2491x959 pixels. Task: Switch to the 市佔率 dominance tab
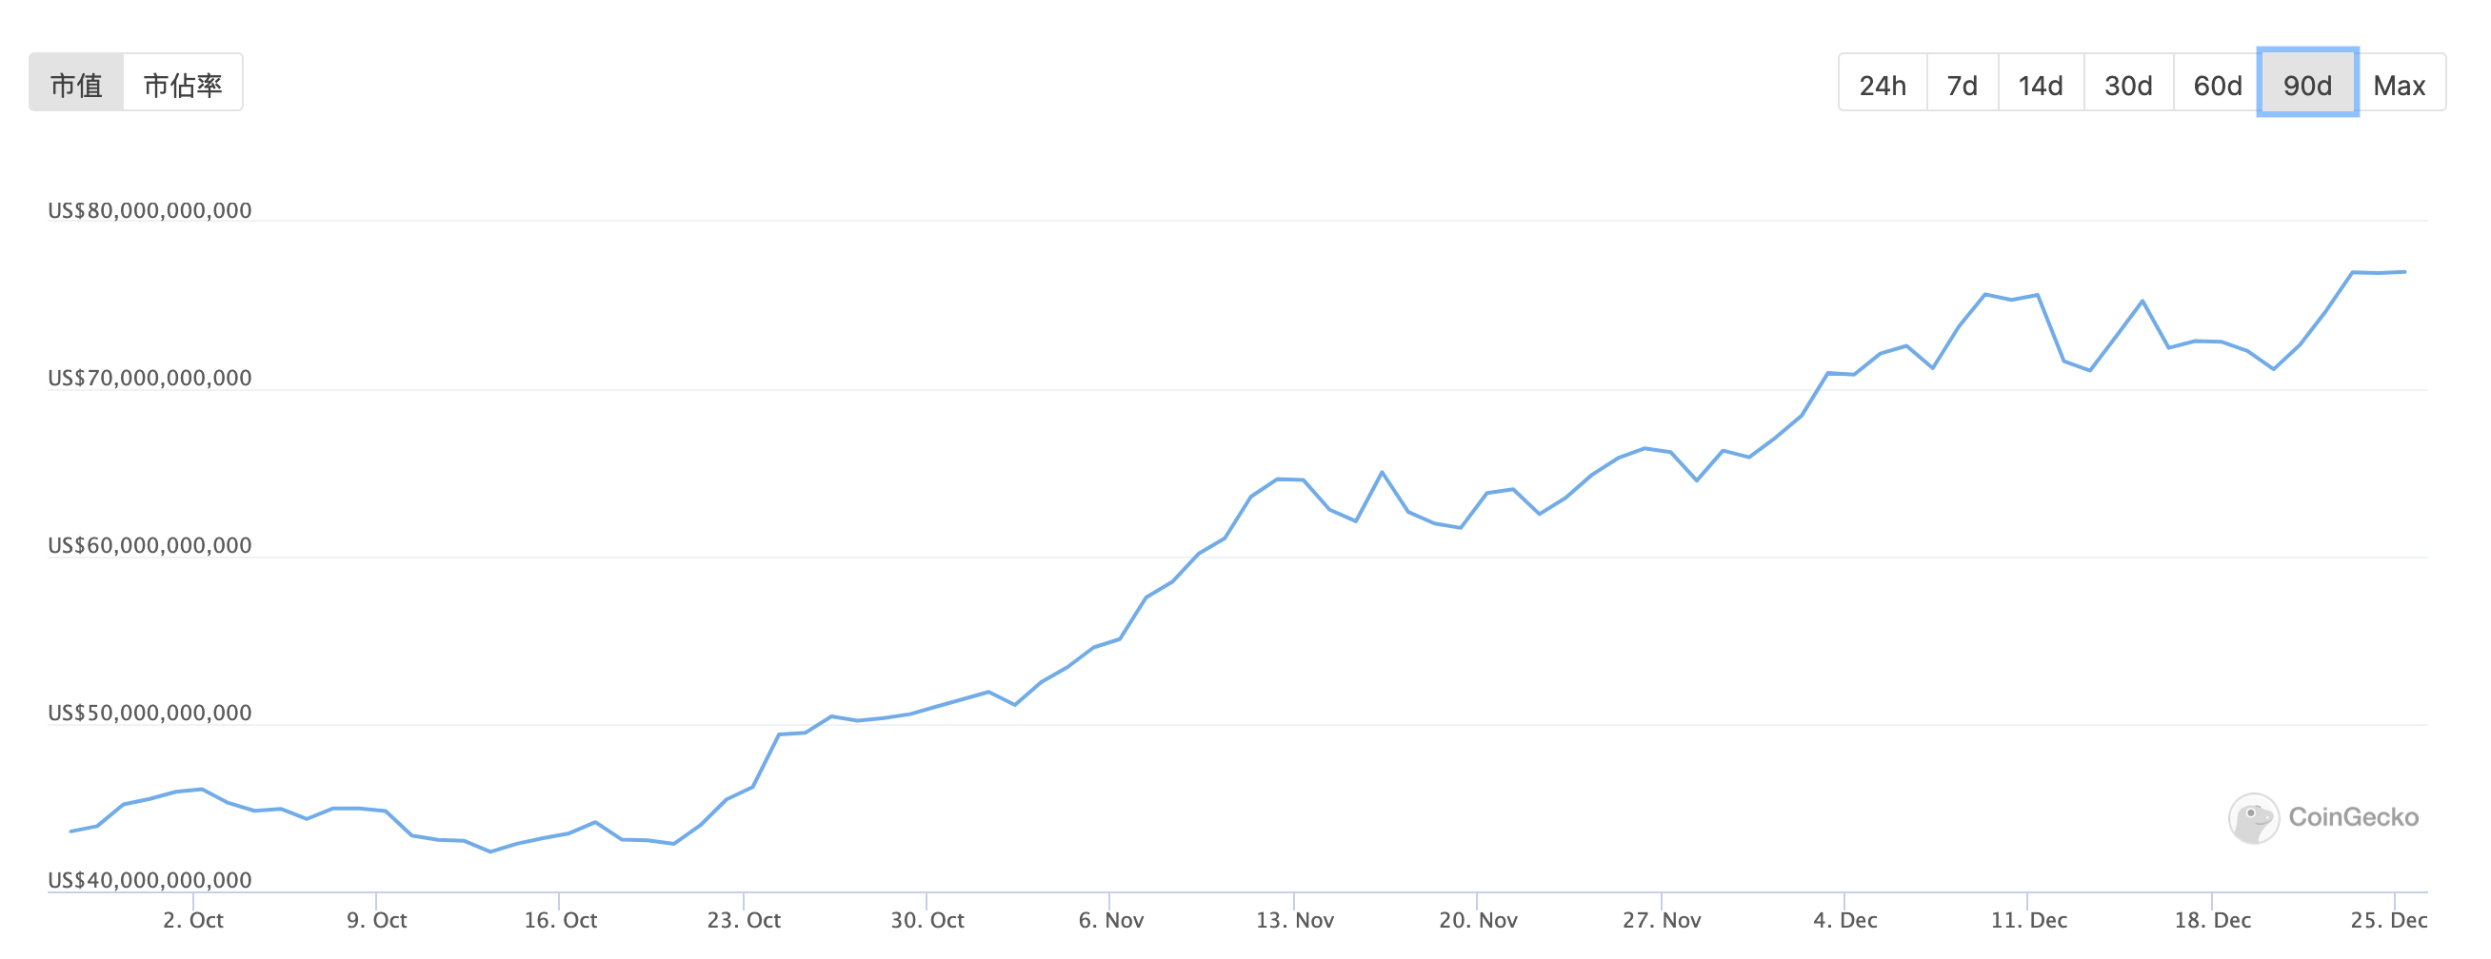pyautogui.click(x=183, y=84)
